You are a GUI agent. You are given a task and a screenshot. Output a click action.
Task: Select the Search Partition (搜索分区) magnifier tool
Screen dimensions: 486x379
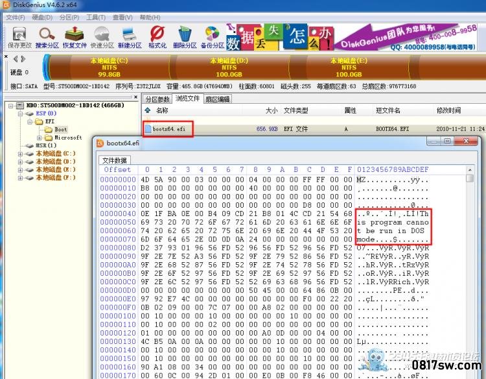(x=47, y=37)
